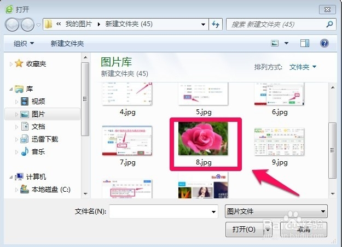The height and width of the screenshot is (247, 342).
Task: Click the magnifier search icon
Action: pos(329,24)
